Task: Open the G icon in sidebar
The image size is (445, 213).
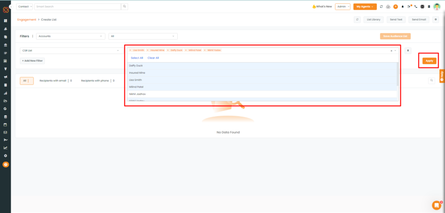Action: click(5, 109)
